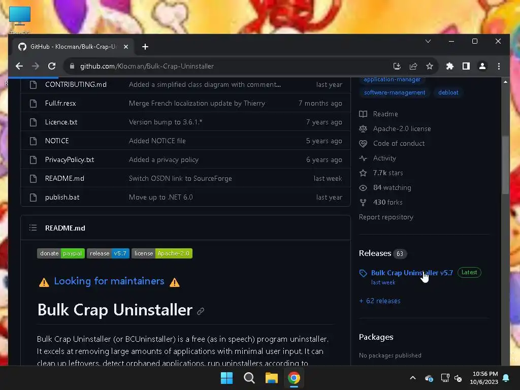Open the Chrome three-dot menu
Viewport: 520px width, 390px height.
click(499, 66)
